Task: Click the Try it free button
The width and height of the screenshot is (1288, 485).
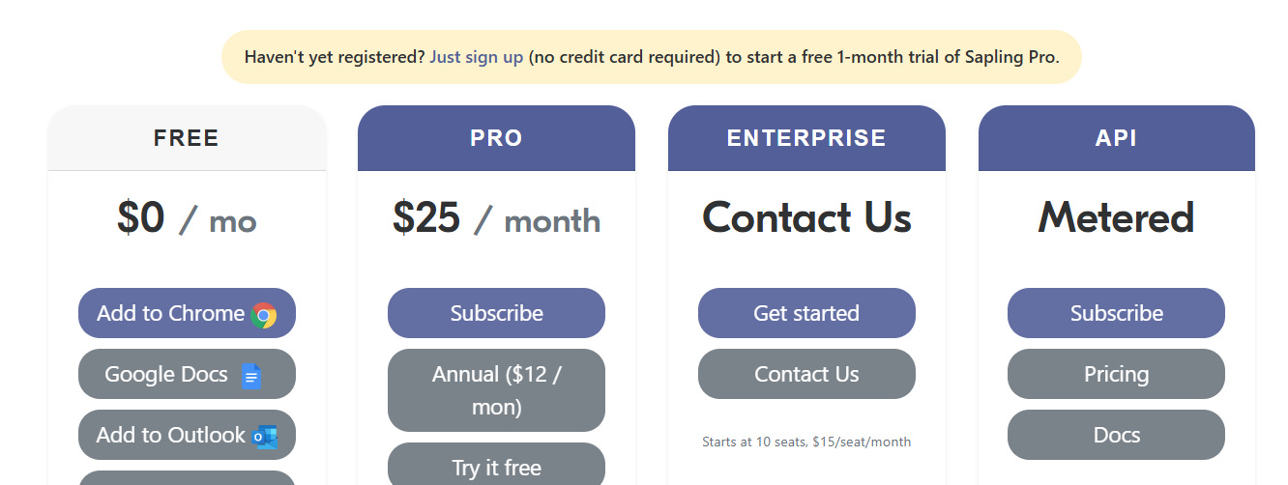Action: [496, 464]
